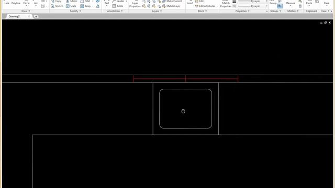This screenshot has height=188, width=335.
Task: Select the Leader annotation tool
Action: [x=118, y=1]
